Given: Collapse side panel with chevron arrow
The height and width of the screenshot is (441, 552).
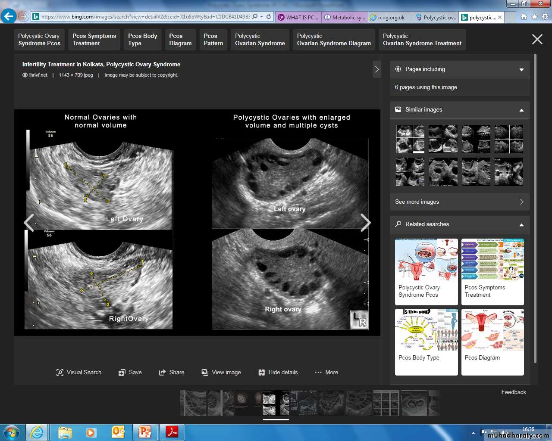Looking at the screenshot, I should pyautogui.click(x=376, y=69).
